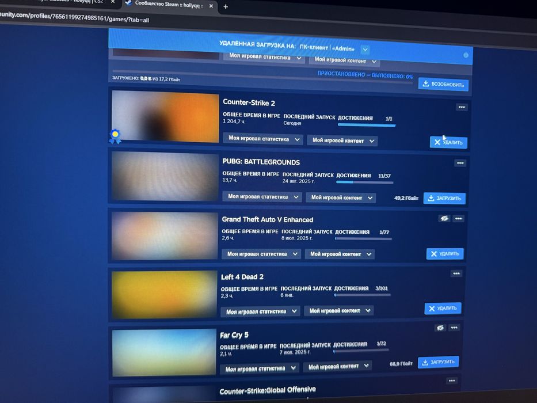Open a new browser tab with the plus icon
Screen dimensions: 537x403
pyautogui.click(x=226, y=6)
